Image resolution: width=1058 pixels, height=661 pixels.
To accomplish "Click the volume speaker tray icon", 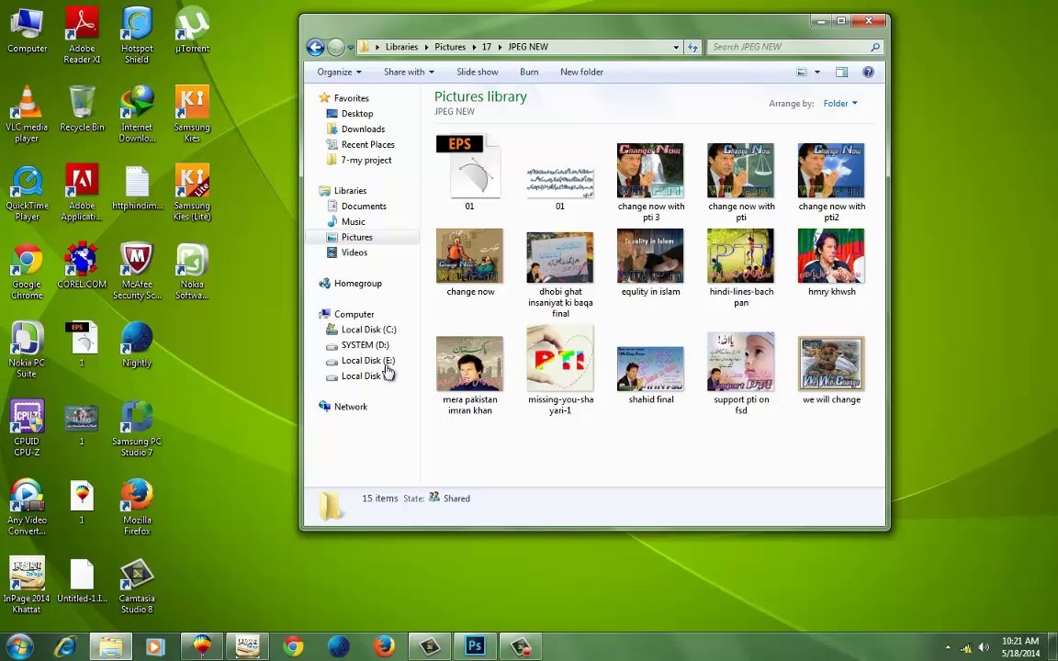I will 984,647.
